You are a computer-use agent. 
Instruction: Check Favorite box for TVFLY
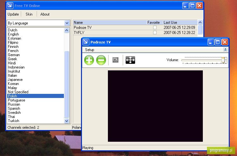(155, 33)
